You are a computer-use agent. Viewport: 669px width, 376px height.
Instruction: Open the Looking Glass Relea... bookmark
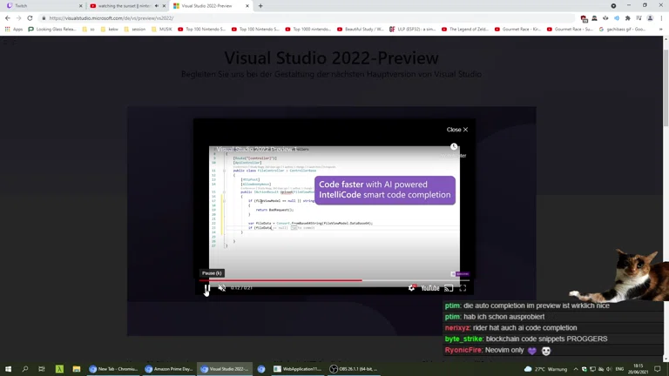click(x=52, y=30)
